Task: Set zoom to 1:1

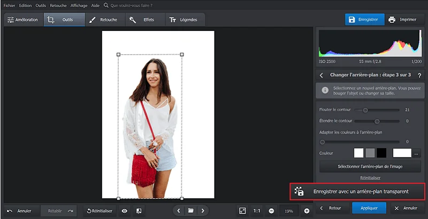Action: tap(257, 211)
